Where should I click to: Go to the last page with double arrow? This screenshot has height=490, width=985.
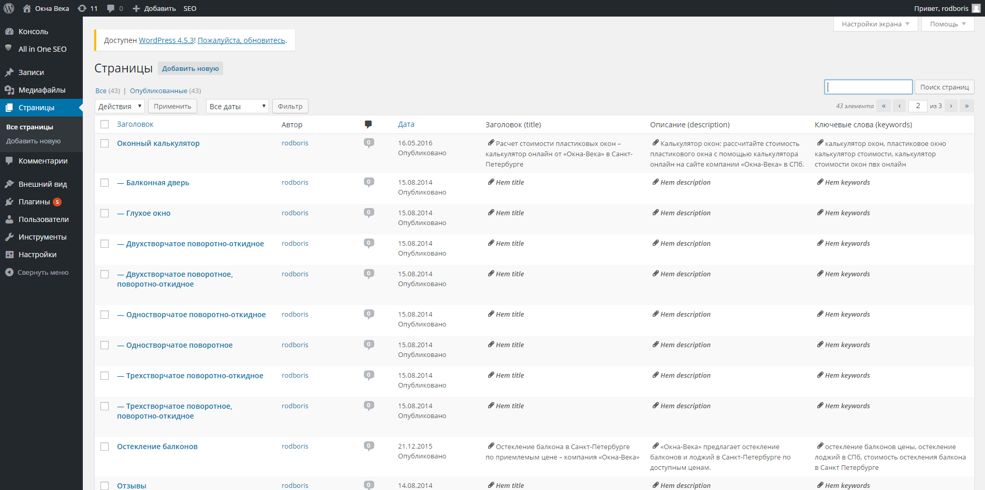click(x=966, y=106)
